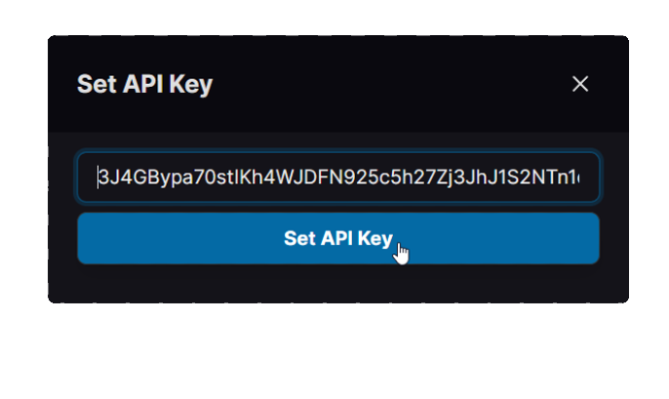Click the blue Set API Key button
This screenshot has width=669, height=399.
coord(338,239)
